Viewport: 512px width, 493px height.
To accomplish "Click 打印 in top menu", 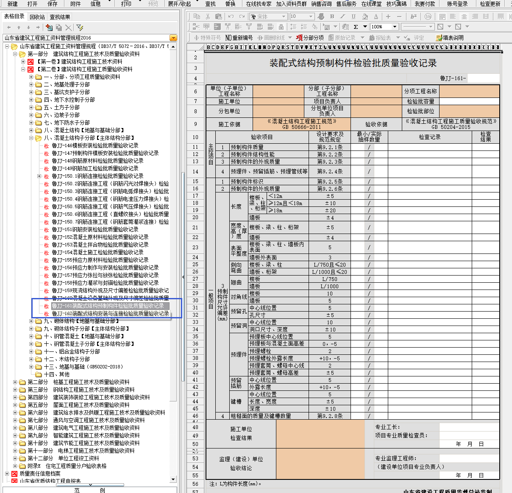I will [x=126, y=3].
